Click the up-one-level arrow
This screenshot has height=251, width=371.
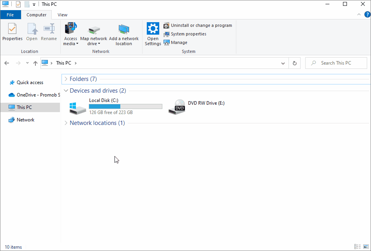[x=35, y=63]
